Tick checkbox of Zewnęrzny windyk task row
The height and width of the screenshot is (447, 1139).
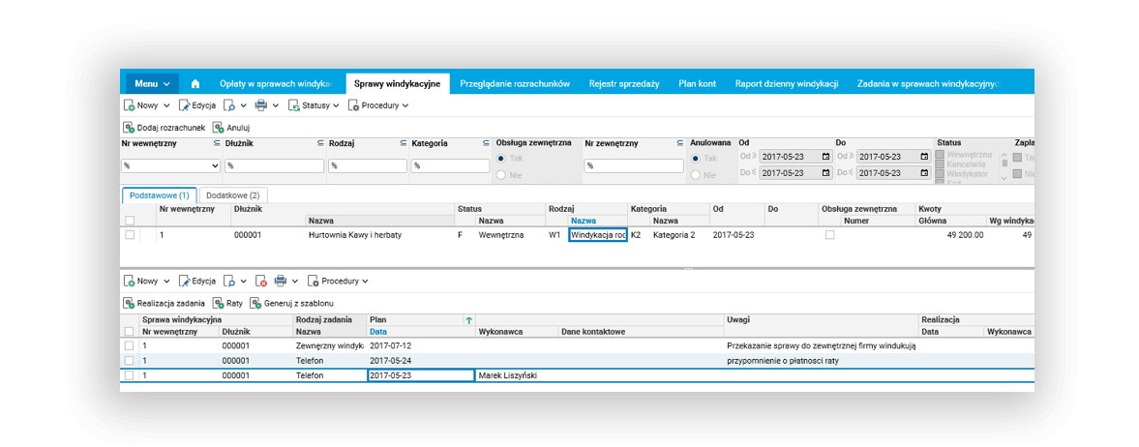pos(130,346)
